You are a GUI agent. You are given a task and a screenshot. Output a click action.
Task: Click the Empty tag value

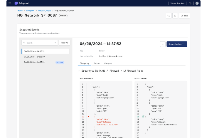[102, 51]
